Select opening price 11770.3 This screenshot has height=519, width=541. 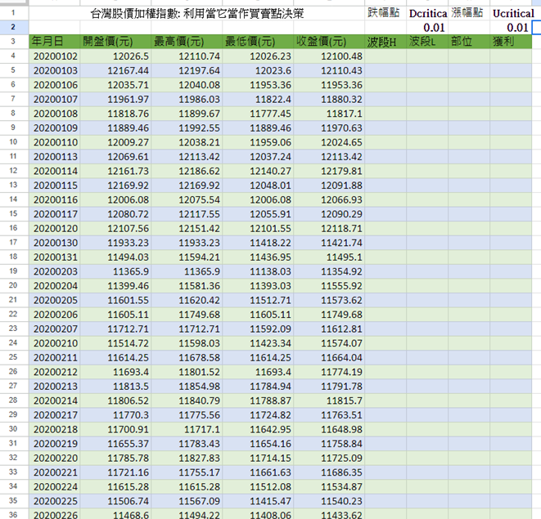(x=115, y=415)
